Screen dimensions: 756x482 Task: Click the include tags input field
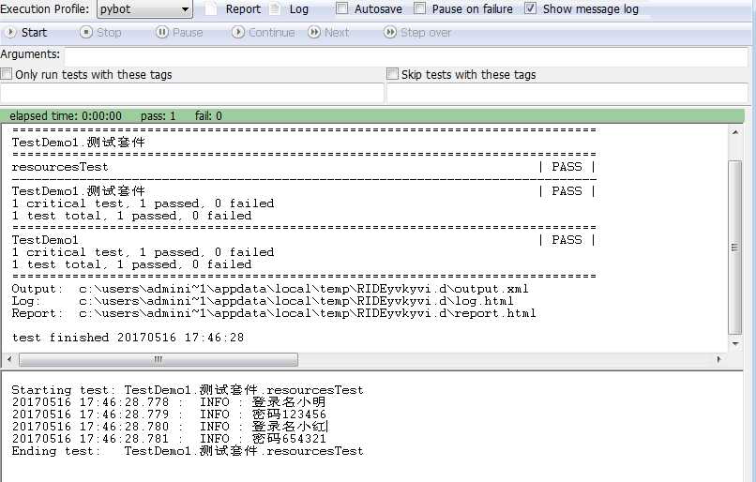click(x=192, y=93)
